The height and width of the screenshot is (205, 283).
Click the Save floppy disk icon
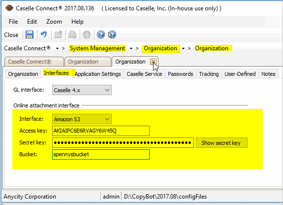tap(30, 34)
